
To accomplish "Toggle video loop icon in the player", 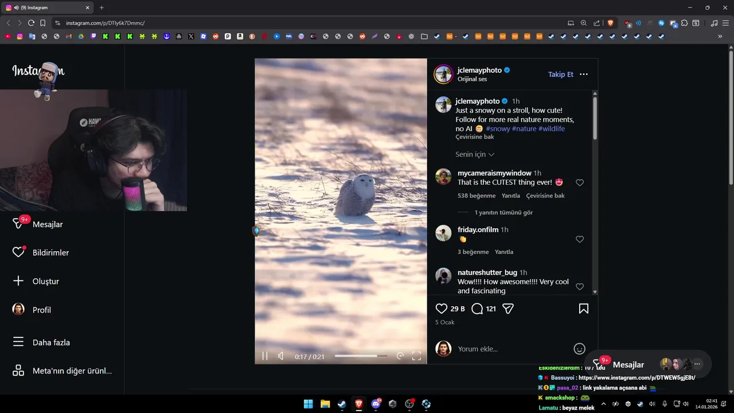I will 400,356.
